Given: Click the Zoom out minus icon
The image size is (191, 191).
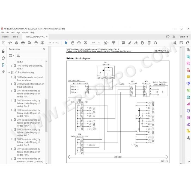Looking at the screenshot, I should (x=79, y=43).
